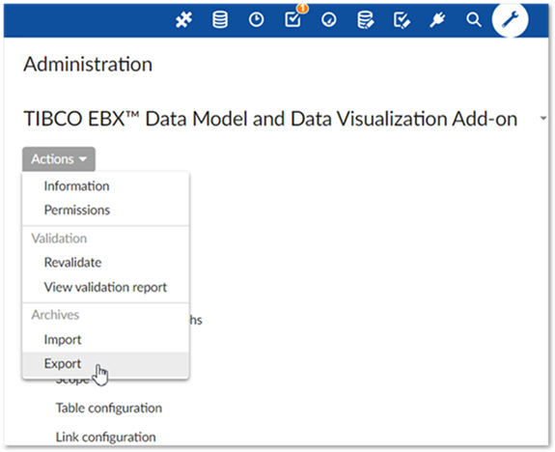Open the clock history icon

[x=256, y=20]
